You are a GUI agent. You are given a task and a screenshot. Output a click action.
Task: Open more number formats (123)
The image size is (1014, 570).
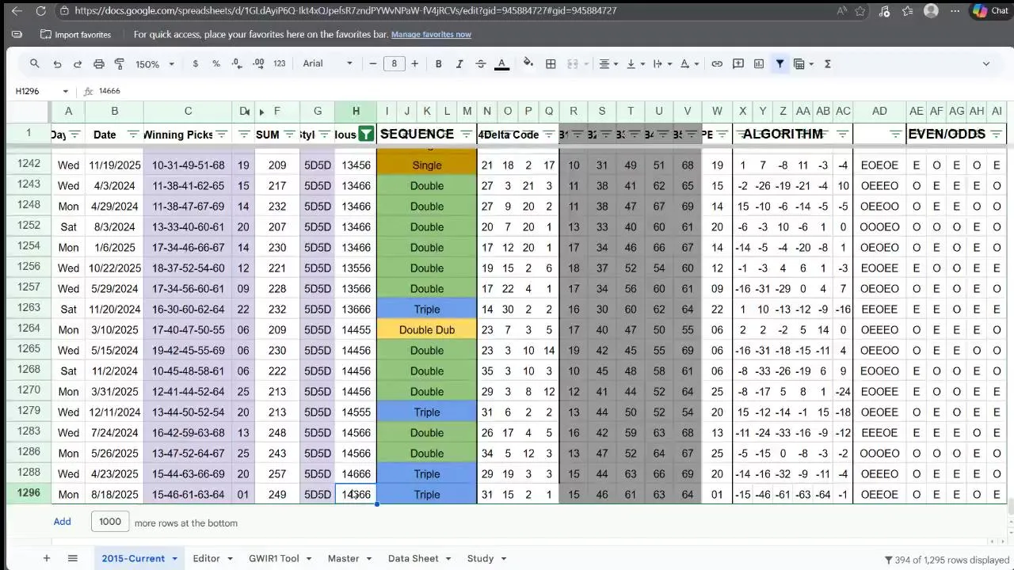[279, 63]
